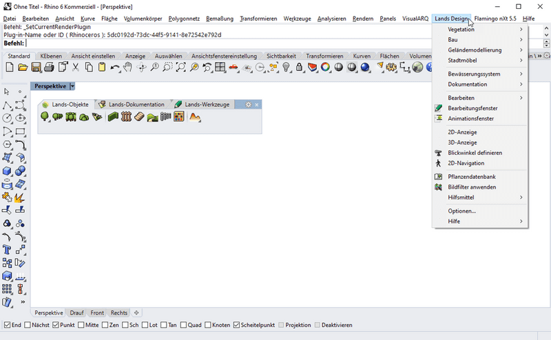Click the terrain icon in Lands-Objekte
The image size is (551, 340).
pyautogui.click(x=195, y=116)
